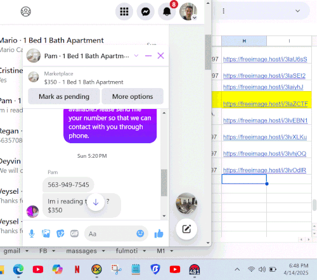Screen dimensions: 317x280
Task: Attach a photo using the image icon
Action: click(x=46, y=234)
